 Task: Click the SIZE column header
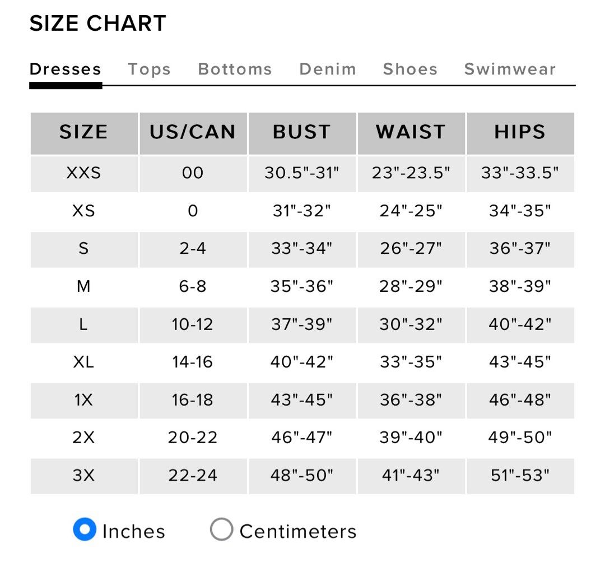84,133
